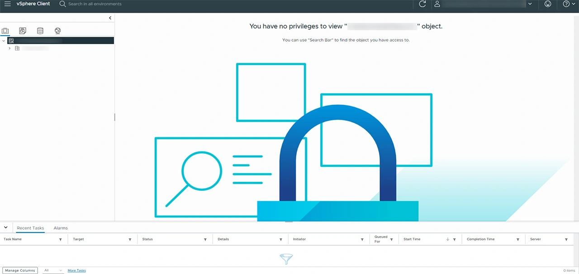This screenshot has height=274, width=579.
Task: Open the vSphere Client hamburger menu
Action: 7,4
